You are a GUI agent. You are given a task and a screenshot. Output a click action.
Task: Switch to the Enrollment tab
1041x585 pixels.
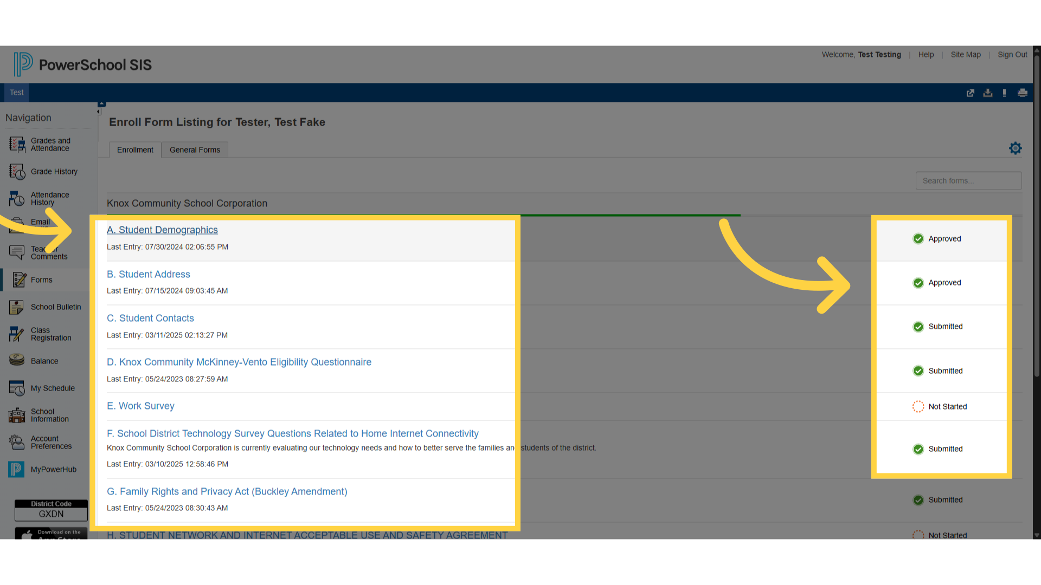[135, 150]
